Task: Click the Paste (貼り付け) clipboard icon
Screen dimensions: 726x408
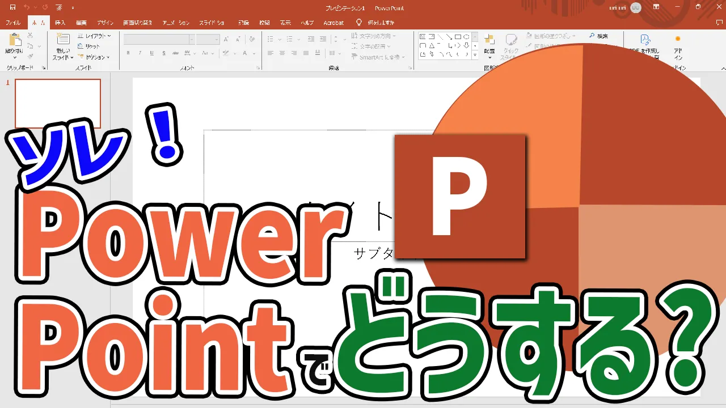Action: click(14, 41)
